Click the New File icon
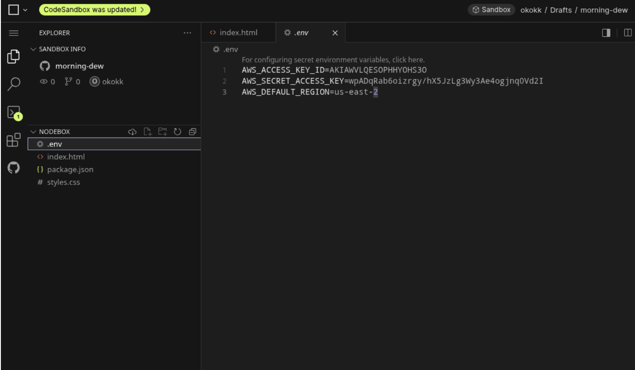This screenshot has width=635, height=370. tap(148, 132)
